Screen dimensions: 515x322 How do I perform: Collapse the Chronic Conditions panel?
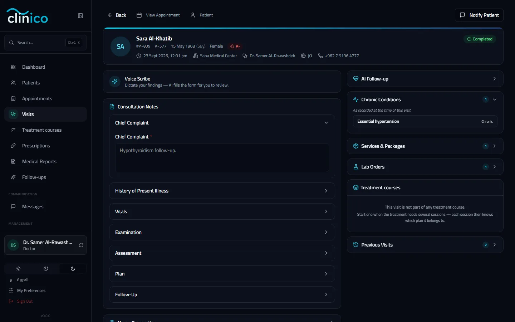[495, 99]
